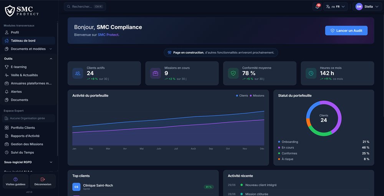Go to E-learning
This screenshot has height=196, width=384.
coord(28,67)
